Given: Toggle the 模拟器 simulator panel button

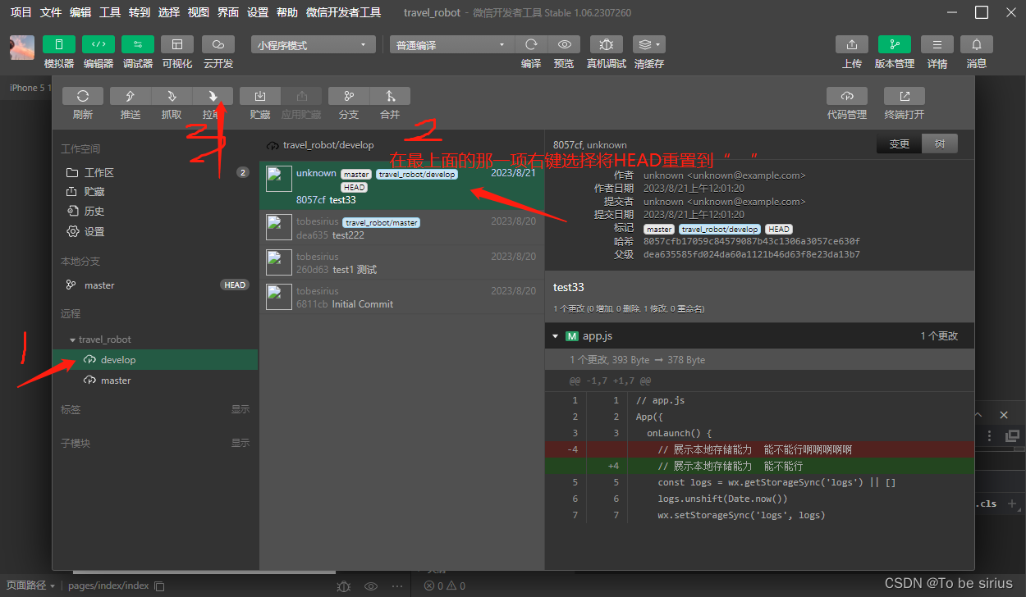Looking at the screenshot, I should coord(58,44).
